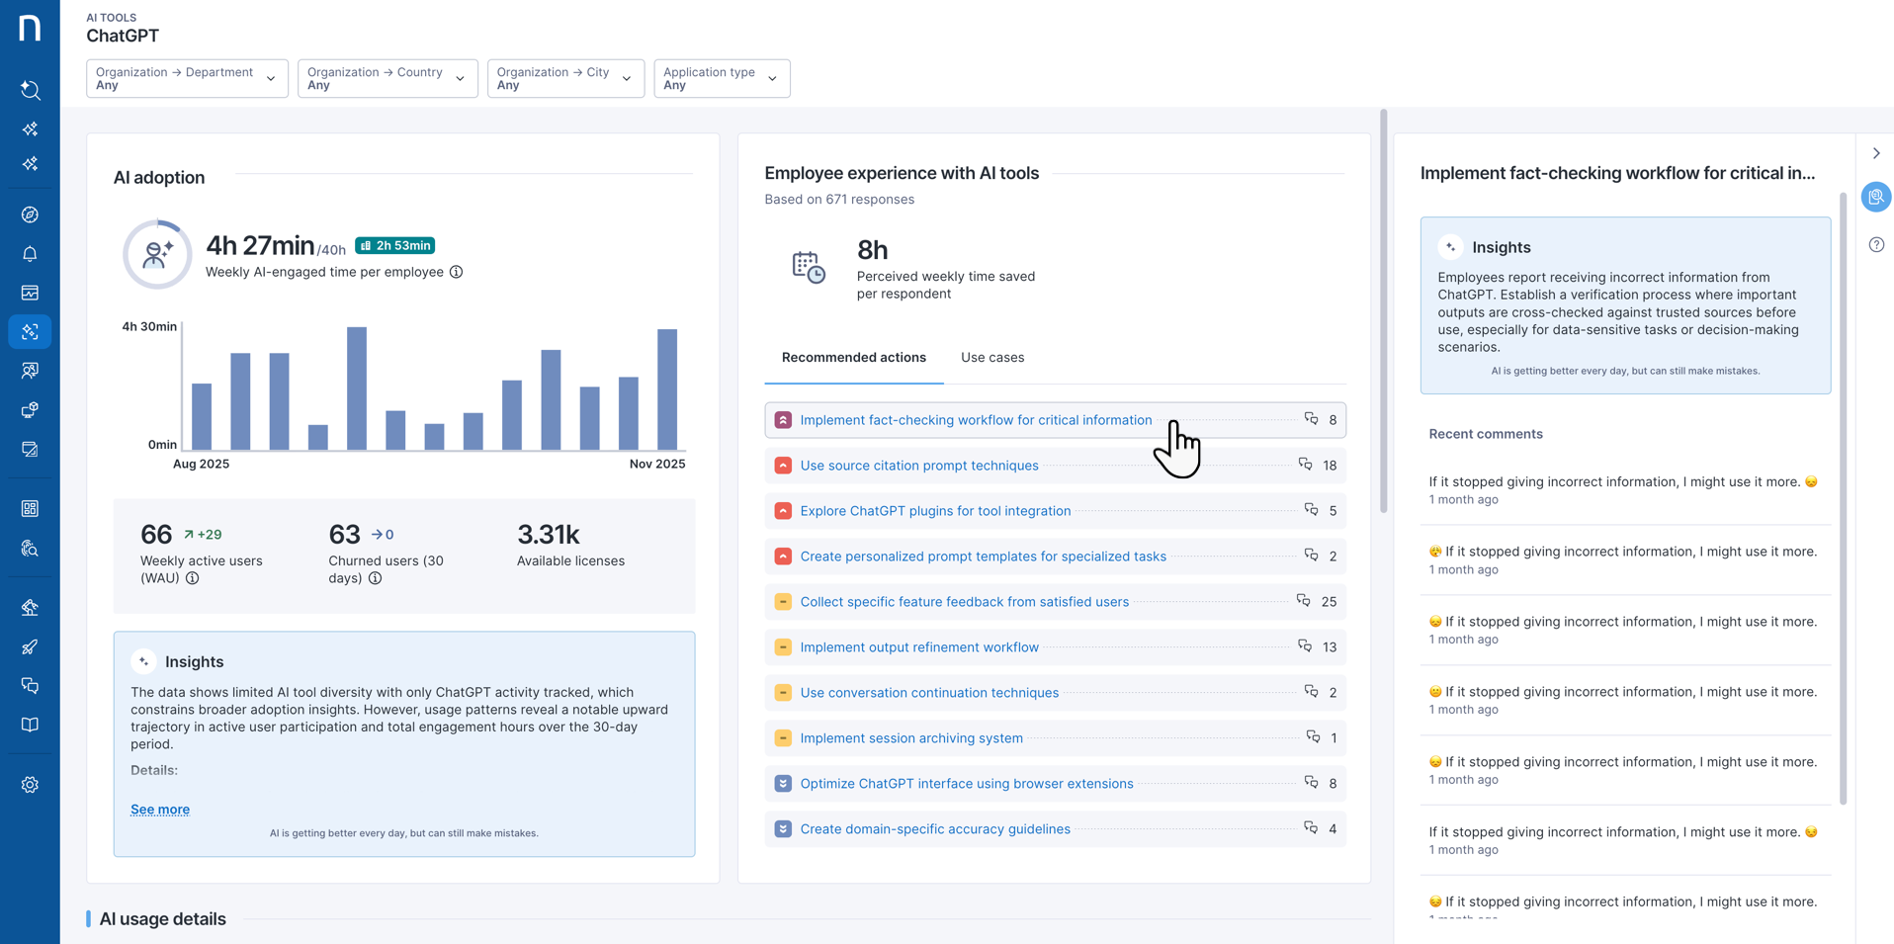Click the comments panel vertical scrollbar
The image size is (1894, 944).
[1843, 494]
